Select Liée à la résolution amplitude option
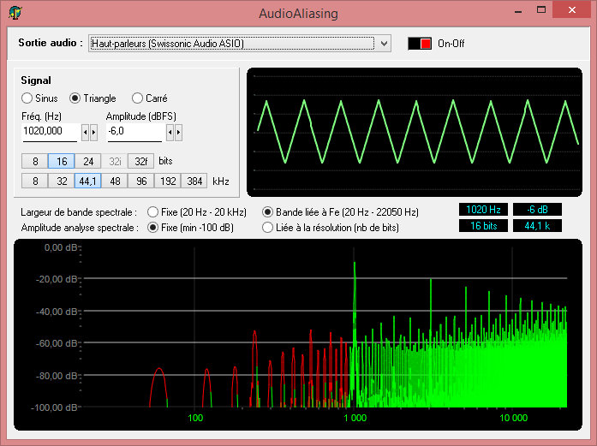597x446 pixels. point(268,228)
